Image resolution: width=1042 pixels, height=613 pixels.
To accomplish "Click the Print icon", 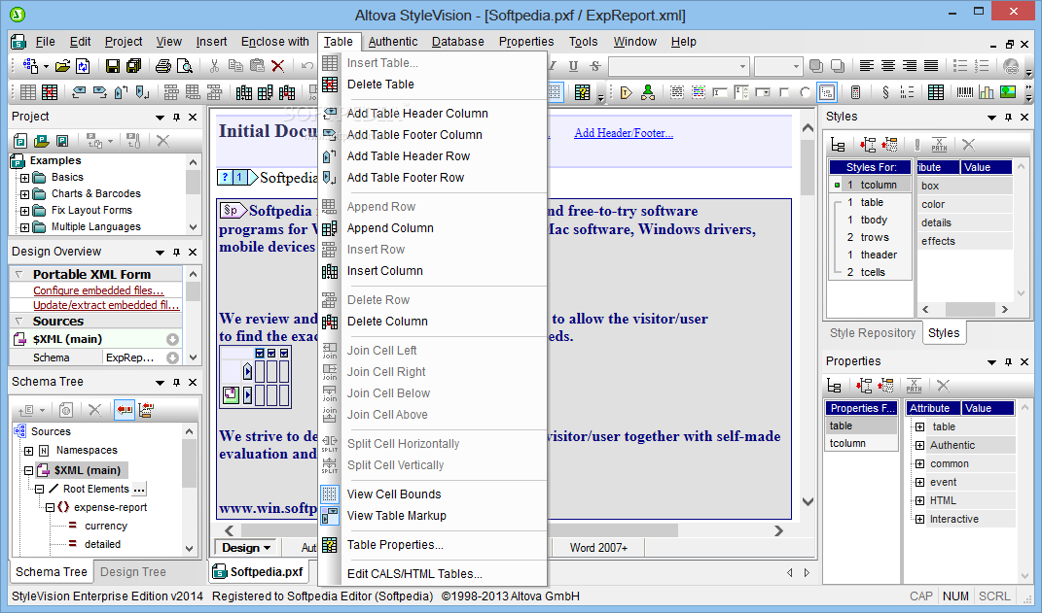I will coord(162,66).
